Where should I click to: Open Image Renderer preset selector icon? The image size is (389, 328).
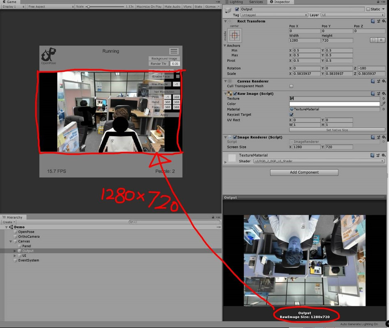click(x=378, y=137)
